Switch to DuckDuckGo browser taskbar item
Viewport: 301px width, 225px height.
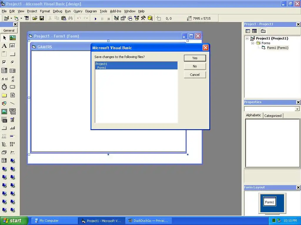click(x=148, y=221)
